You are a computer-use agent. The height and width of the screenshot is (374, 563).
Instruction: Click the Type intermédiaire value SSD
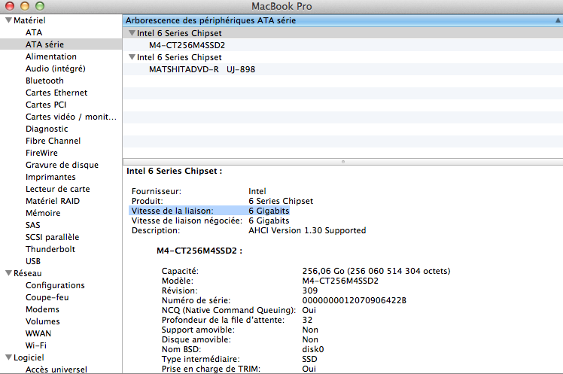(309, 359)
